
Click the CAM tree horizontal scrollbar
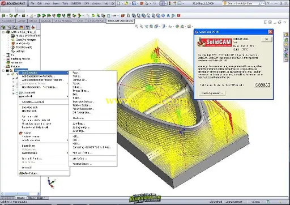20,194
